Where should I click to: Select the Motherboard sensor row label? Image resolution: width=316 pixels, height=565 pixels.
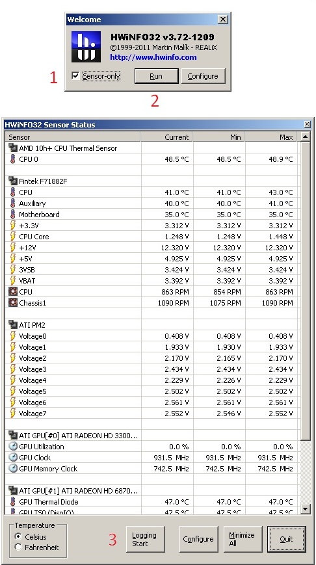(39, 215)
